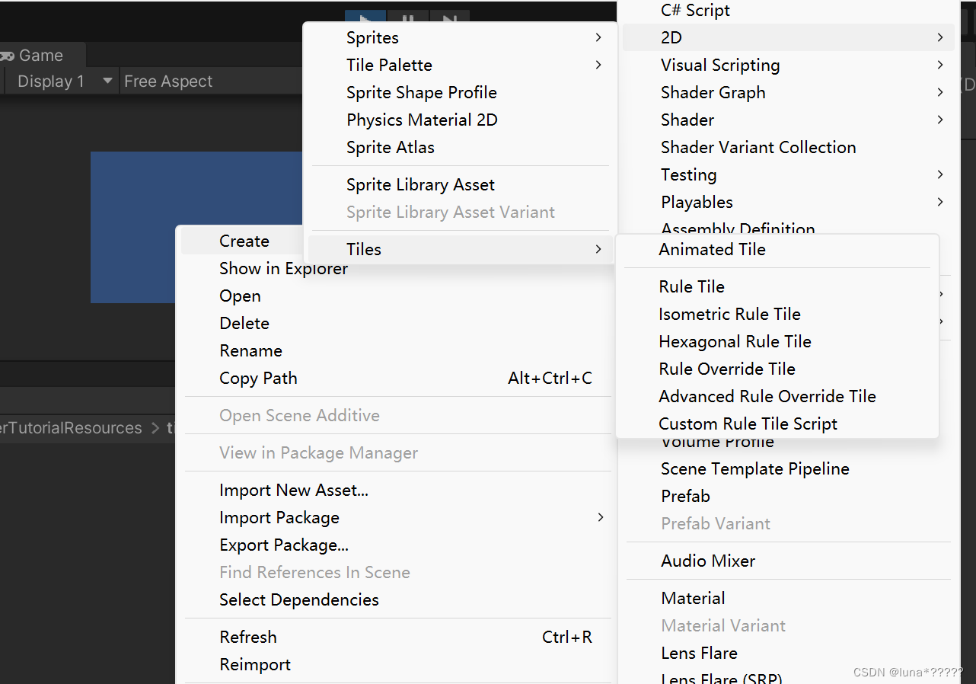Screen dimensions: 976x684
Task: Create a Prefab
Action: coord(789,497)
